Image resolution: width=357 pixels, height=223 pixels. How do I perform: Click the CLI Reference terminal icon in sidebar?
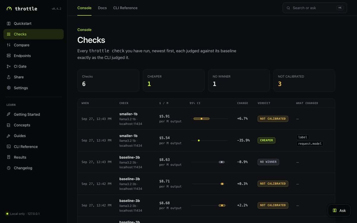point(9,147)
